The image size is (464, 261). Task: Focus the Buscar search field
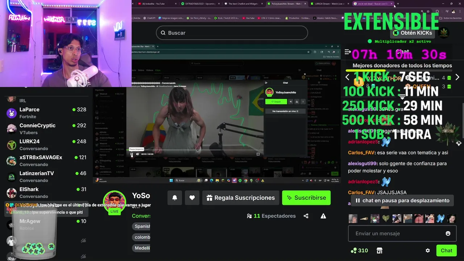click(x=232, y=33)
